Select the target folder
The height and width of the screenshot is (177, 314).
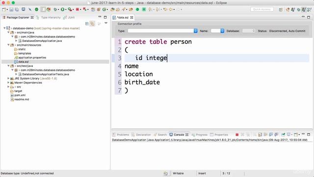(x=18, y=91)
